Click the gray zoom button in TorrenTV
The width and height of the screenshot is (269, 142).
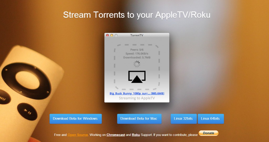(116, 35)
